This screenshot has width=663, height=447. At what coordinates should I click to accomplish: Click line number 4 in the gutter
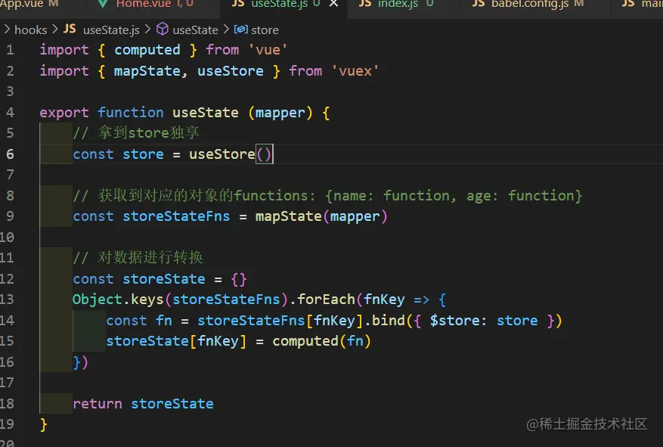point(10,113)
